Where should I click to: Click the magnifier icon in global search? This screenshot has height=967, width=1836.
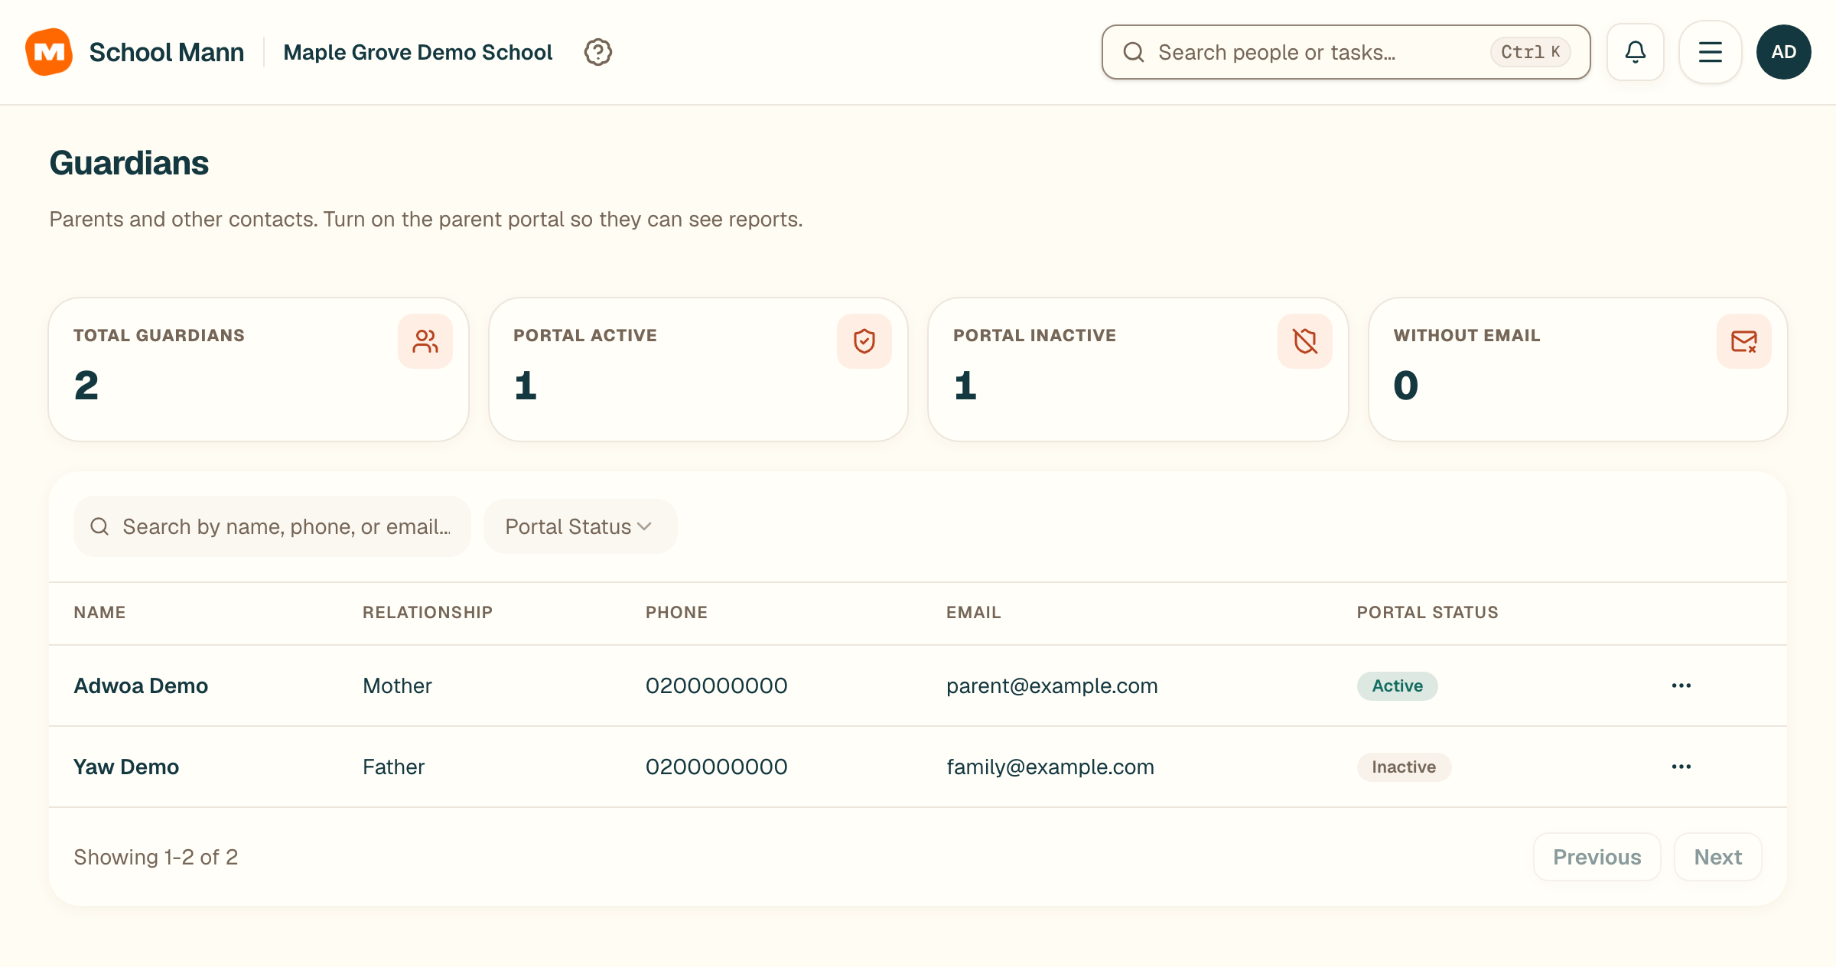tap(1134, 52)
